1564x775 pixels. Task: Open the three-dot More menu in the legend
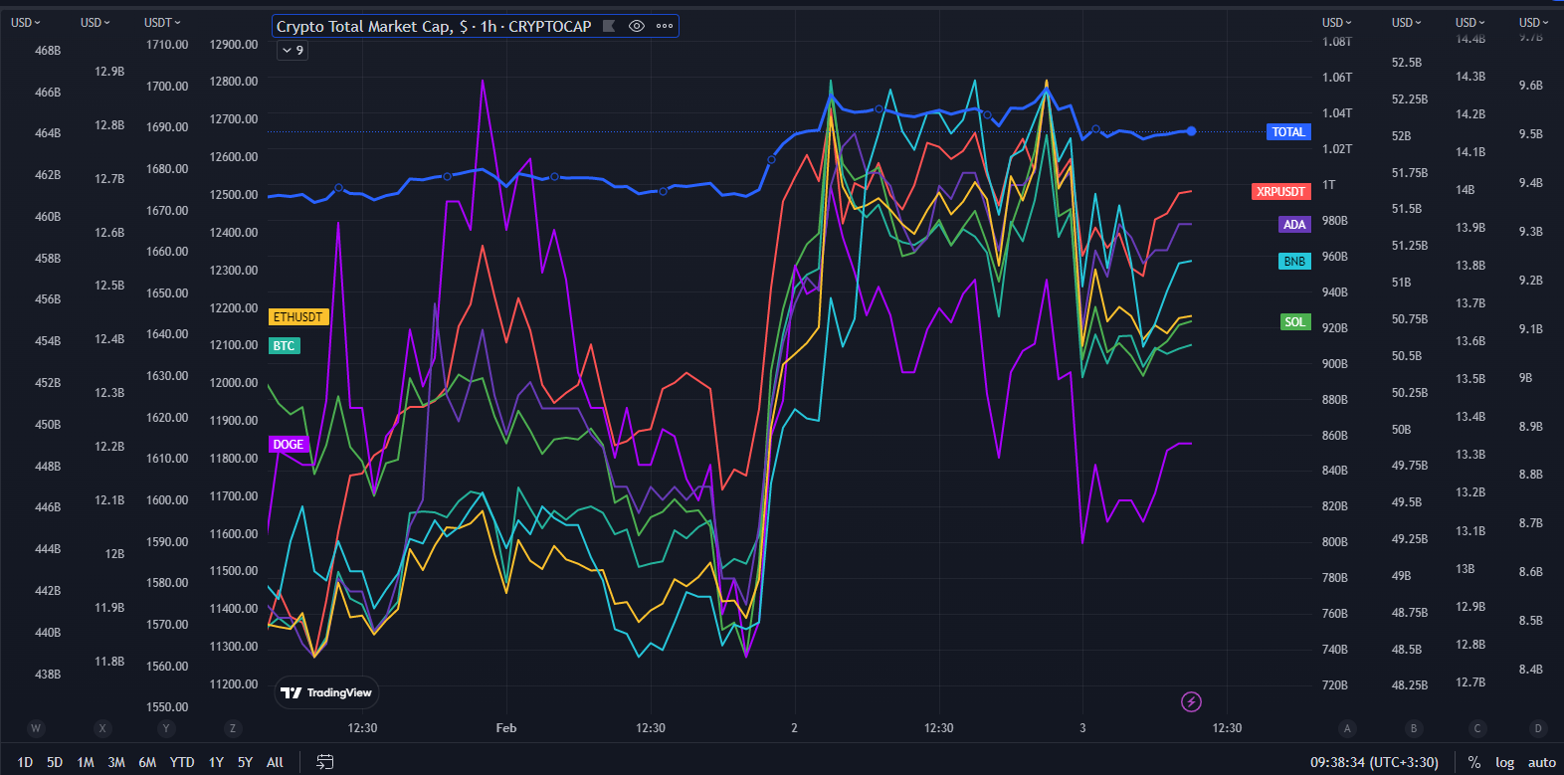[665, 26]
